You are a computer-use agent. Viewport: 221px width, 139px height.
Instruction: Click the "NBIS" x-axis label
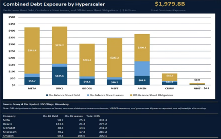tap(197, 88)
